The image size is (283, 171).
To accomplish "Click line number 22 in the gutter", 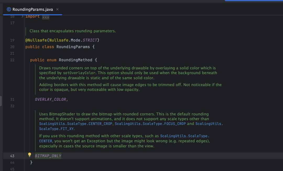I will tap(12, 60).
